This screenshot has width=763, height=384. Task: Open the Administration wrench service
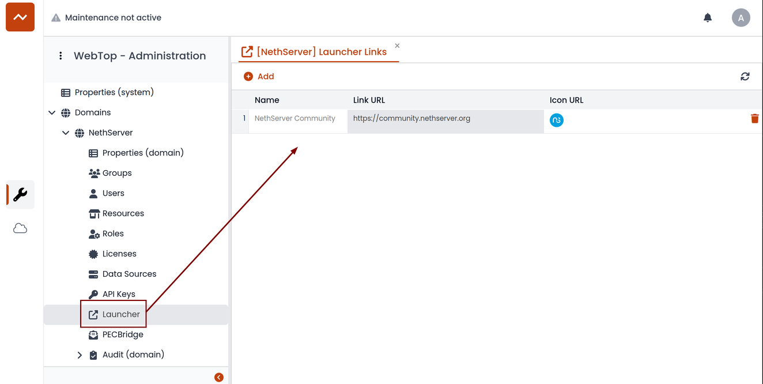click(x=20, y=195)
